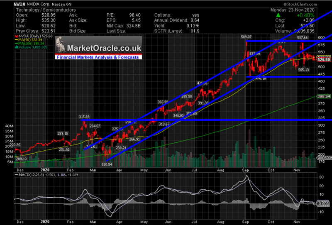Screen dimensions: 332x225
Task: Click the High value 535.30
Action: coord(49,20)
